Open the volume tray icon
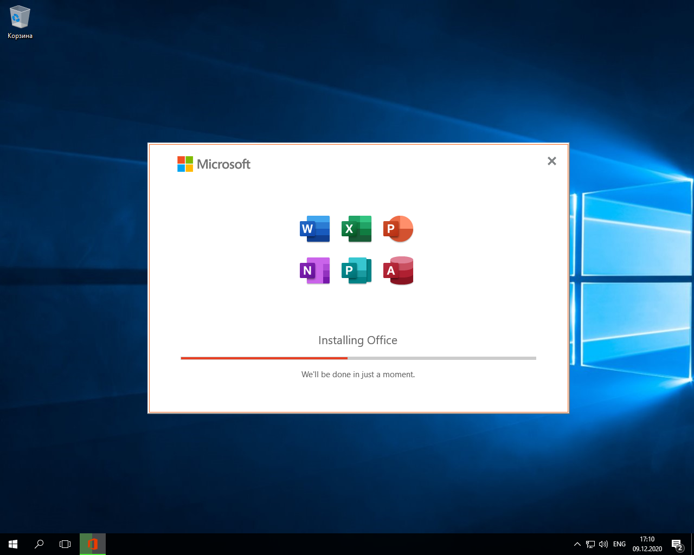Screen dimensions: 694x555 [x=603, y=544]
